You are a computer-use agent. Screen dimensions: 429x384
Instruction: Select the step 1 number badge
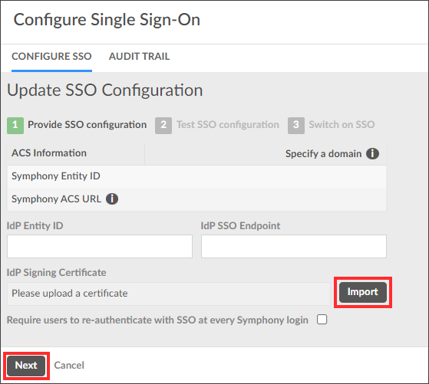point(15,126)
